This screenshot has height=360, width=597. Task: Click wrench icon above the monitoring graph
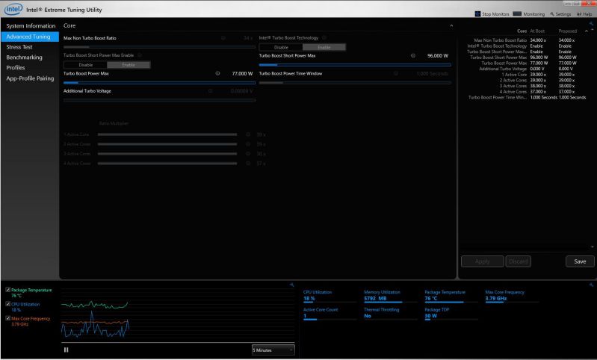click(x=291, y=285)
